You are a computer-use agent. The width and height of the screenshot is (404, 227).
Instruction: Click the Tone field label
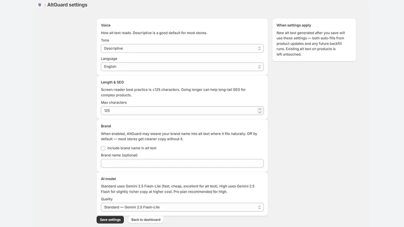tap(105, 40)
